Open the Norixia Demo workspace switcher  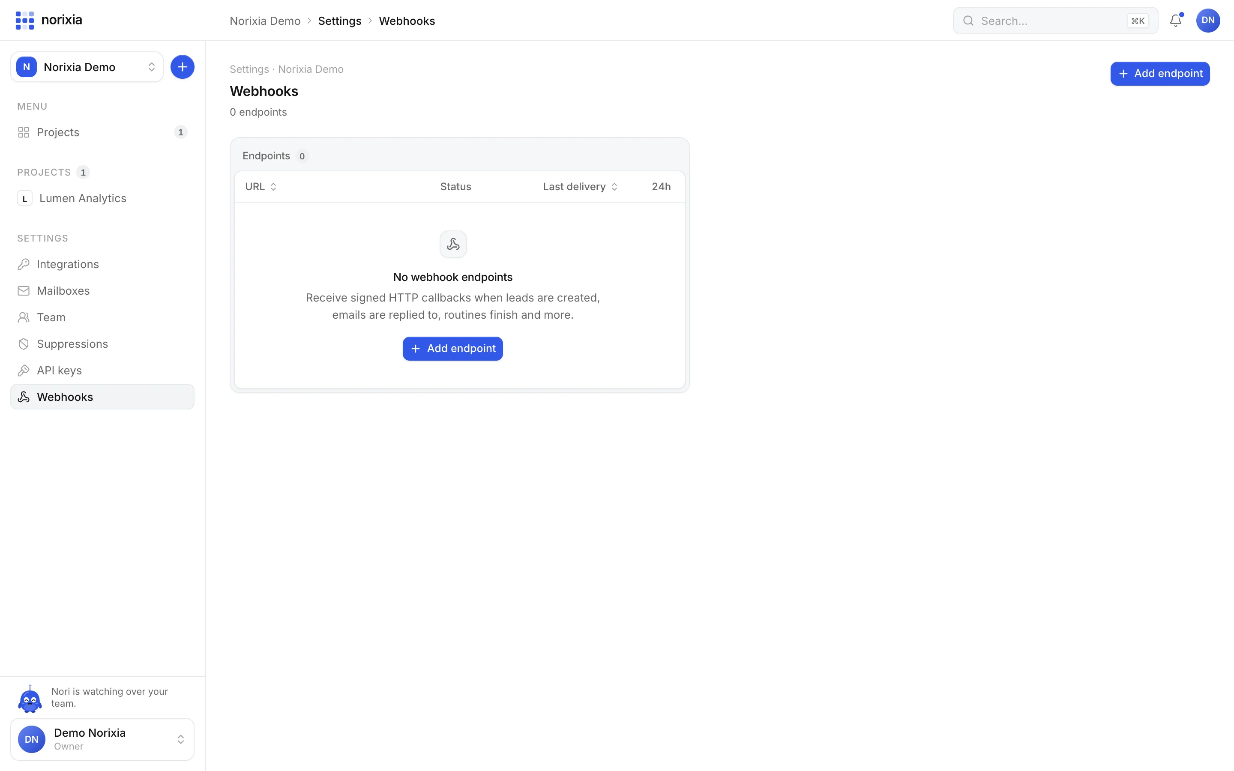(87, 67)
